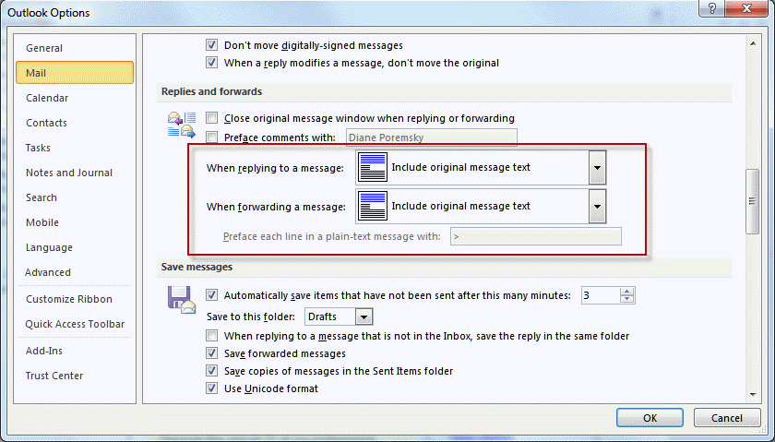Open the Calendar options category

(x=75, y=98)
